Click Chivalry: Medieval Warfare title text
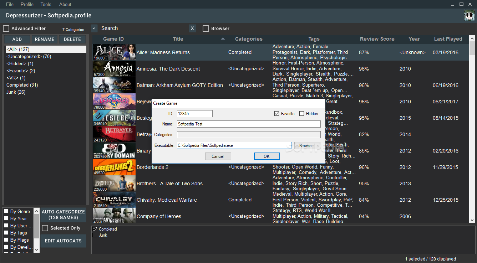The image size is (477, 263). pos(167,200)
